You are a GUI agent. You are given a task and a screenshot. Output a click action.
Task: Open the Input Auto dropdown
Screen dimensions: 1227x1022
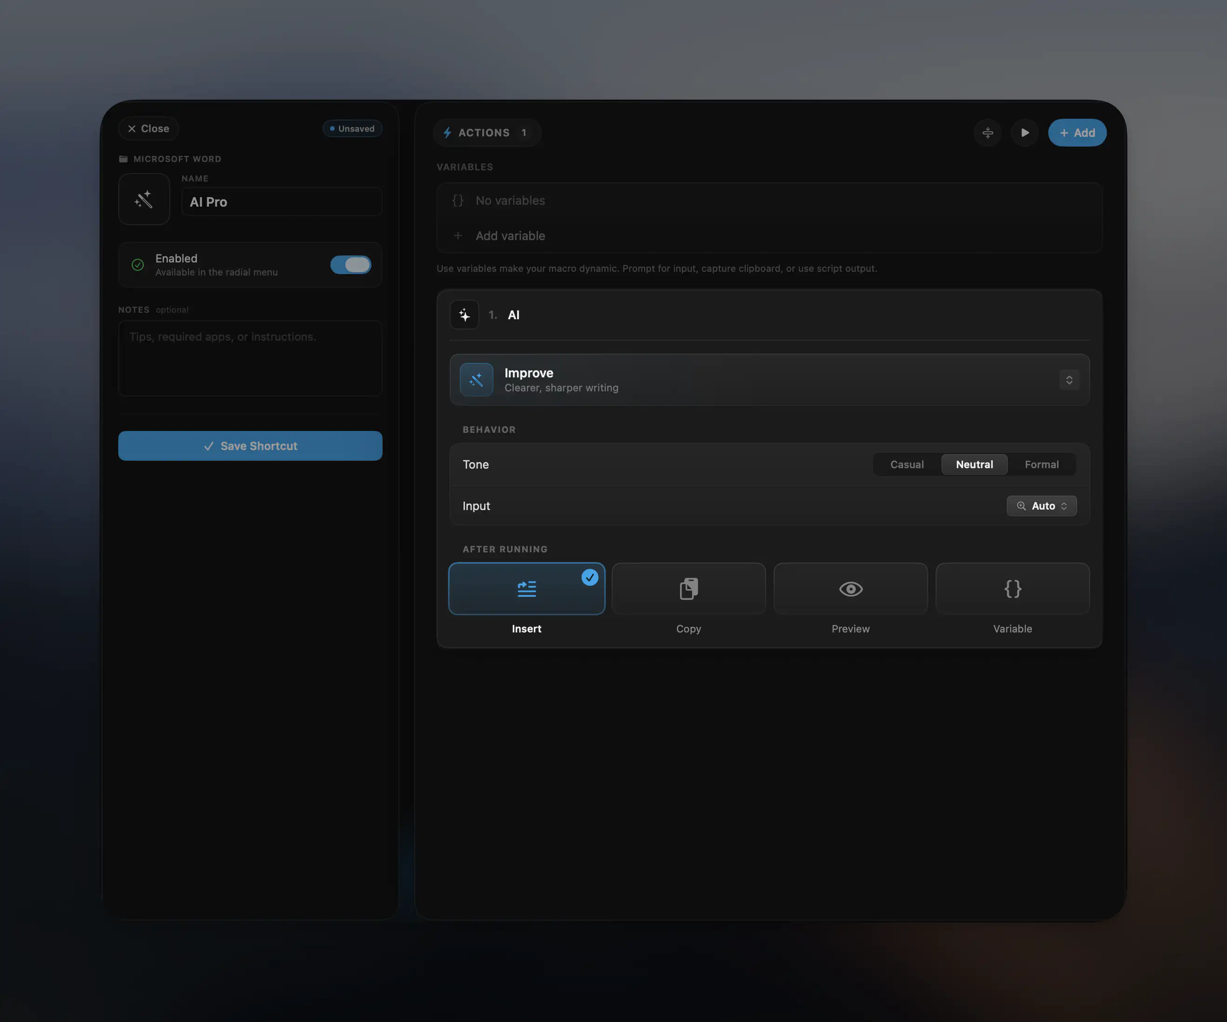click(1041, 506)
